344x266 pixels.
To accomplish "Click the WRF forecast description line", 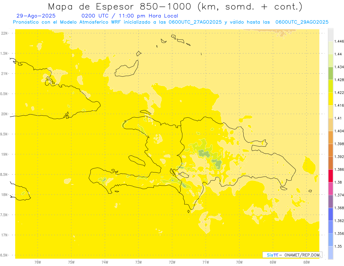I will click(x=171, y=22).
